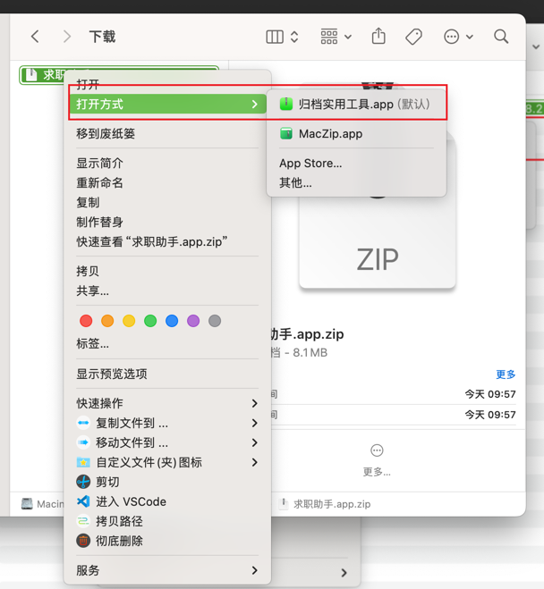The image size is (544, 589).
Task: Select 移到废纸篓 menu item
Action: point(106,134)
